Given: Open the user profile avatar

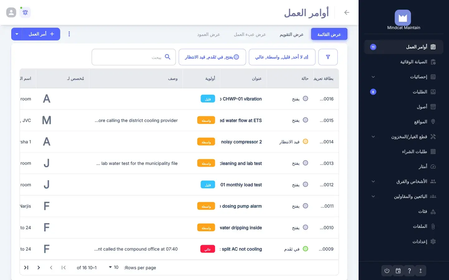Looking at the screenshot, I should point(11,12).
